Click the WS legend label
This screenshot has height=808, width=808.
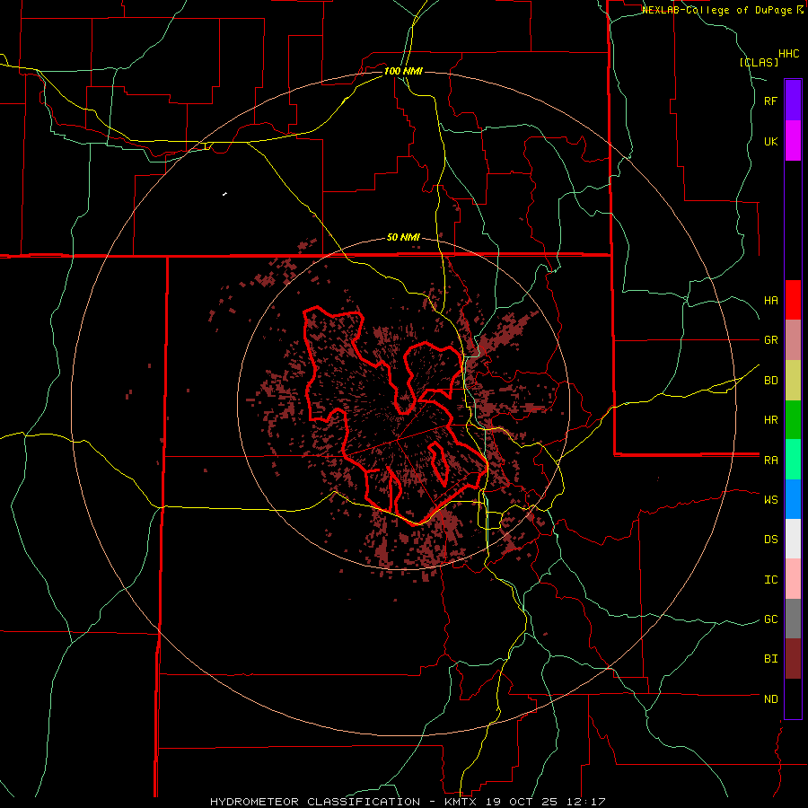coord(770,499)
